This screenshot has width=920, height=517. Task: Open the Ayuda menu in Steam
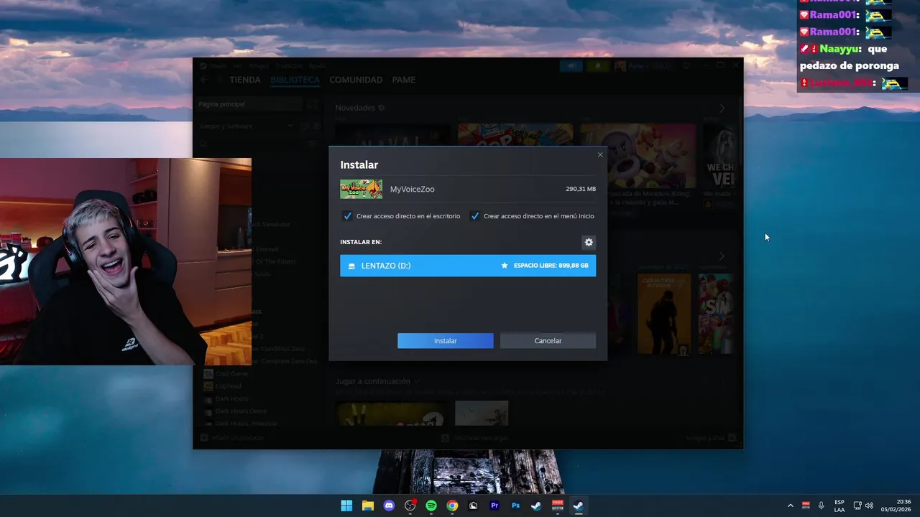(317, 65)
